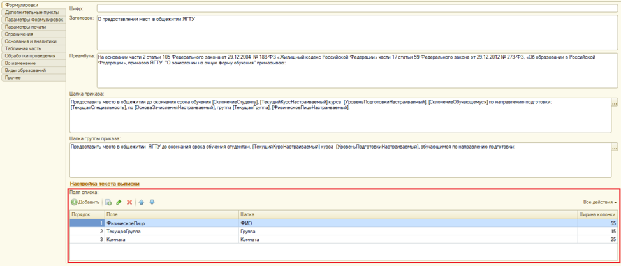Click order number 1 cell
Viewport: 621px width, 266px height.
(87, 223)
